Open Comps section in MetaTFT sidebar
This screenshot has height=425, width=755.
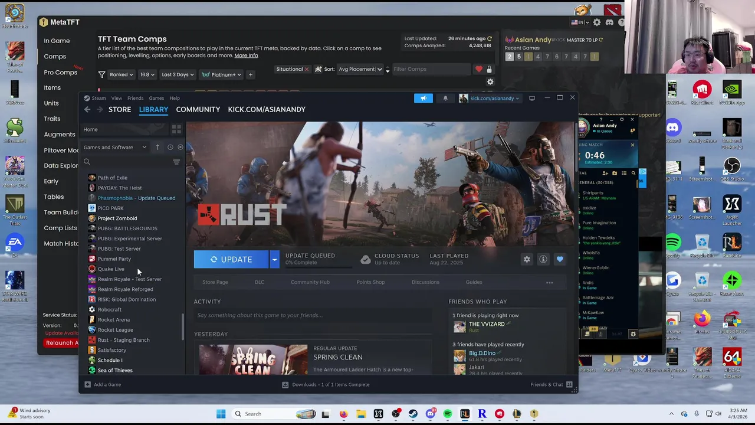click(x=55, y=57)
